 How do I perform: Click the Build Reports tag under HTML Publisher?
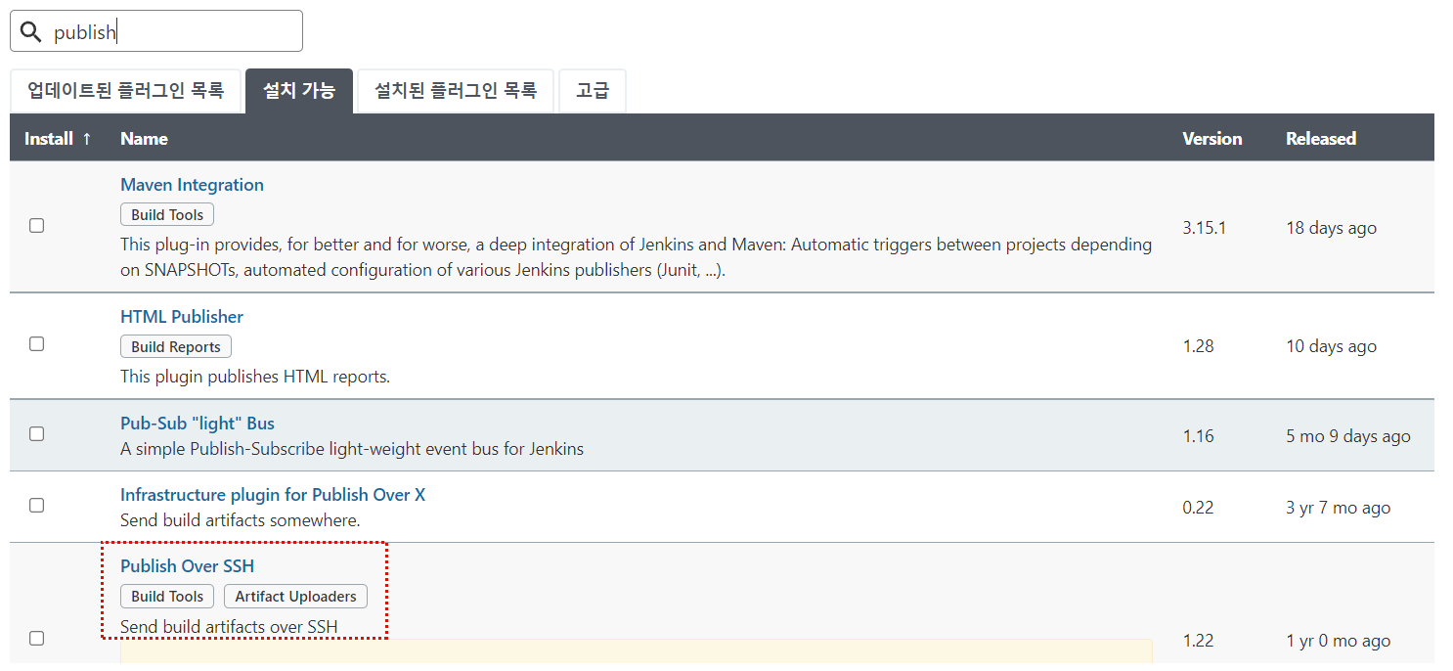point(176,347)
